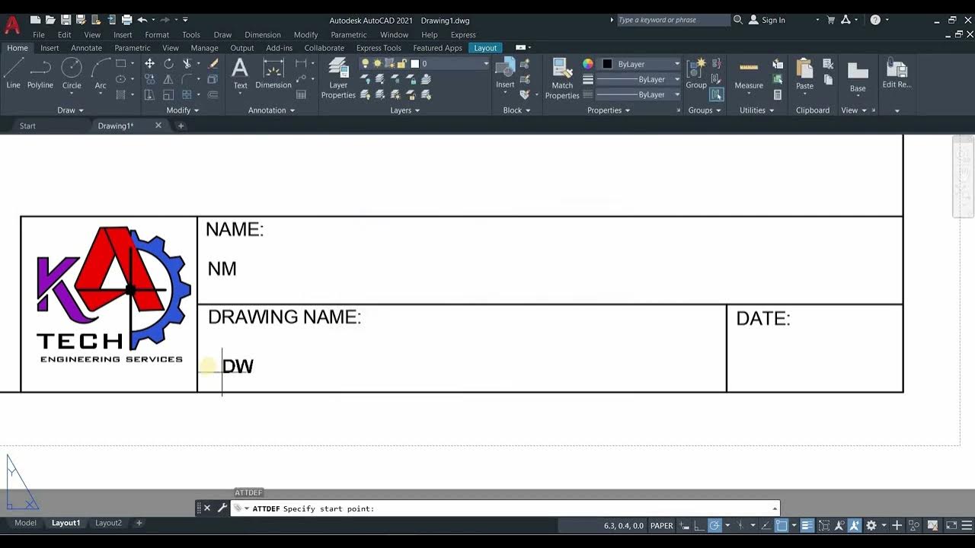Add a new drawing tab with plus
The image size is (975, 548).
tap(181, 126)
